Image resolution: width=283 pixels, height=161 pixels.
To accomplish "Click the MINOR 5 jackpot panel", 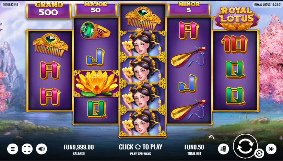I will (x=189, y=9).
